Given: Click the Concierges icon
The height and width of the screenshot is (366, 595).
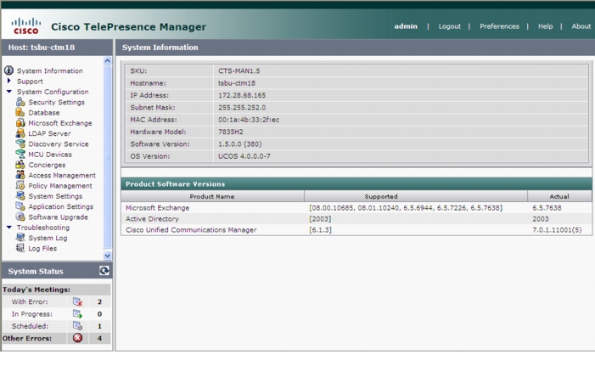Looking at the screenshot, I should point(20,165).
